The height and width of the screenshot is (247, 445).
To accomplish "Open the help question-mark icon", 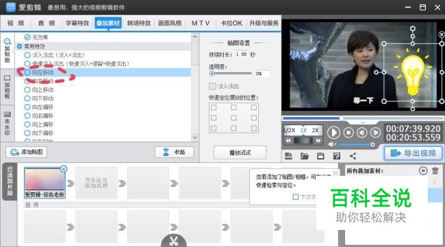I will tap(337, 156).
